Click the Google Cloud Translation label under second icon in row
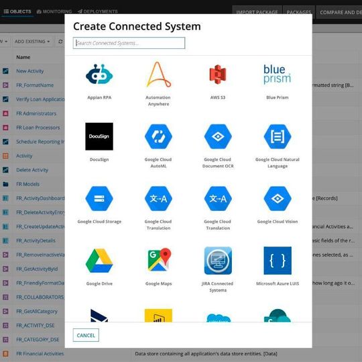 point(158,224)
